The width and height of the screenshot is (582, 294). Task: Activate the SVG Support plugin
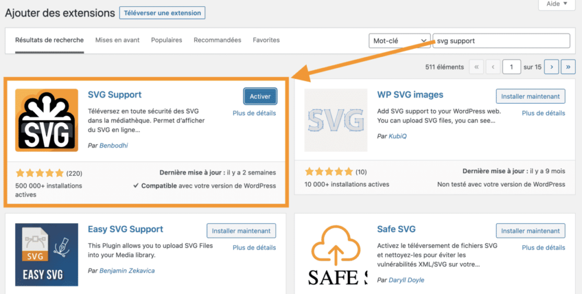[260, 96]
